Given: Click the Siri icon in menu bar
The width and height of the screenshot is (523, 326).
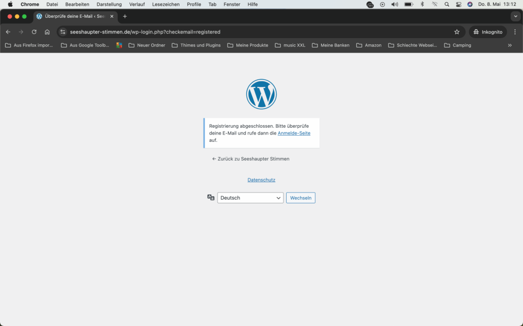Looking at the screenshot, I should click(x=470, y=4).
